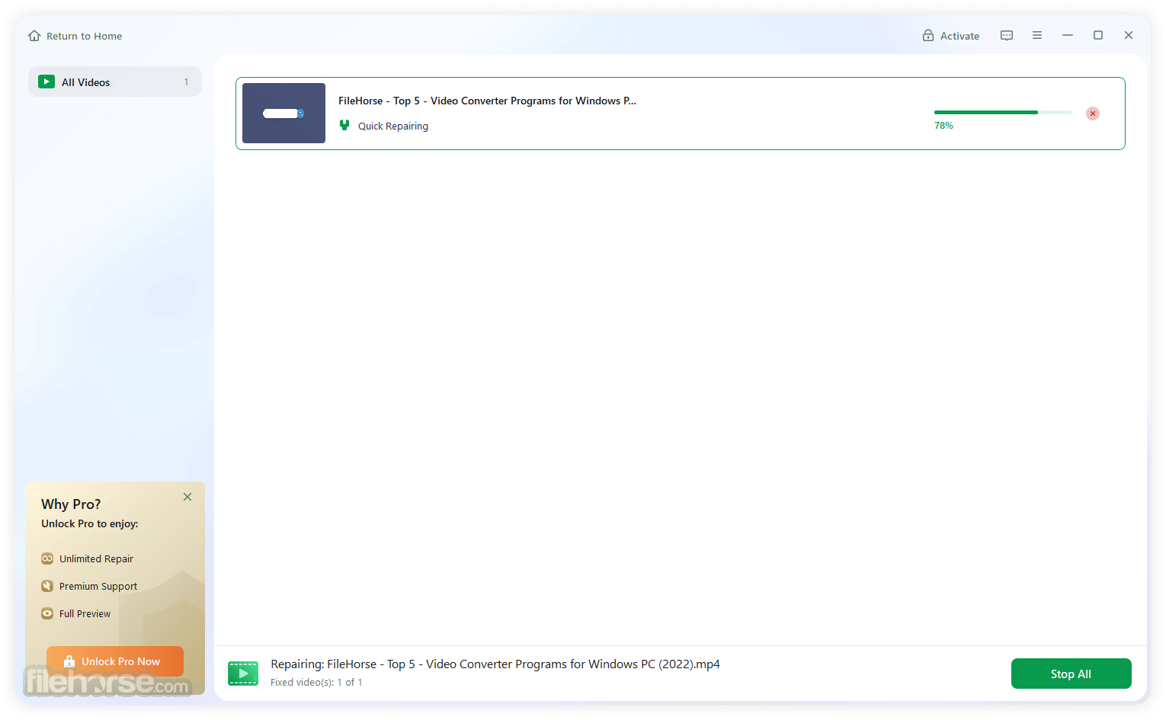Click the FileHorse Top 5 video title
This screenshot has height=720, width=1166.
(x=487, y=101)
